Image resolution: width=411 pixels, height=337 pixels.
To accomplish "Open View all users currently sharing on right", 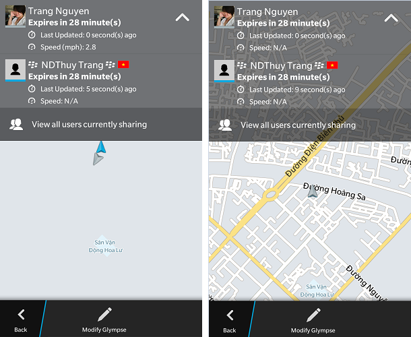I will (310, 125).
